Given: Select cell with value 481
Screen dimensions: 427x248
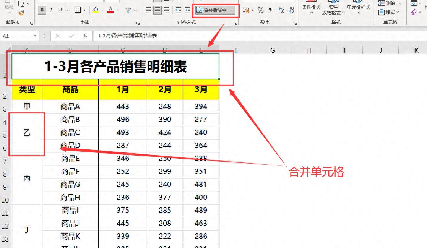Looking at the screenshot, I should tap(201, 184).
